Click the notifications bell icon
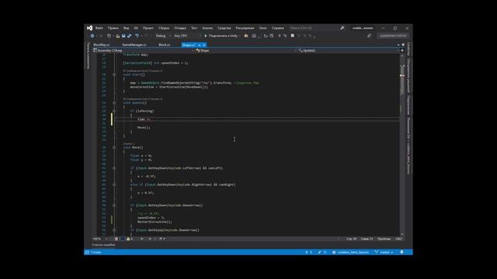Viewport: 497px width, 279px height. 402,252
